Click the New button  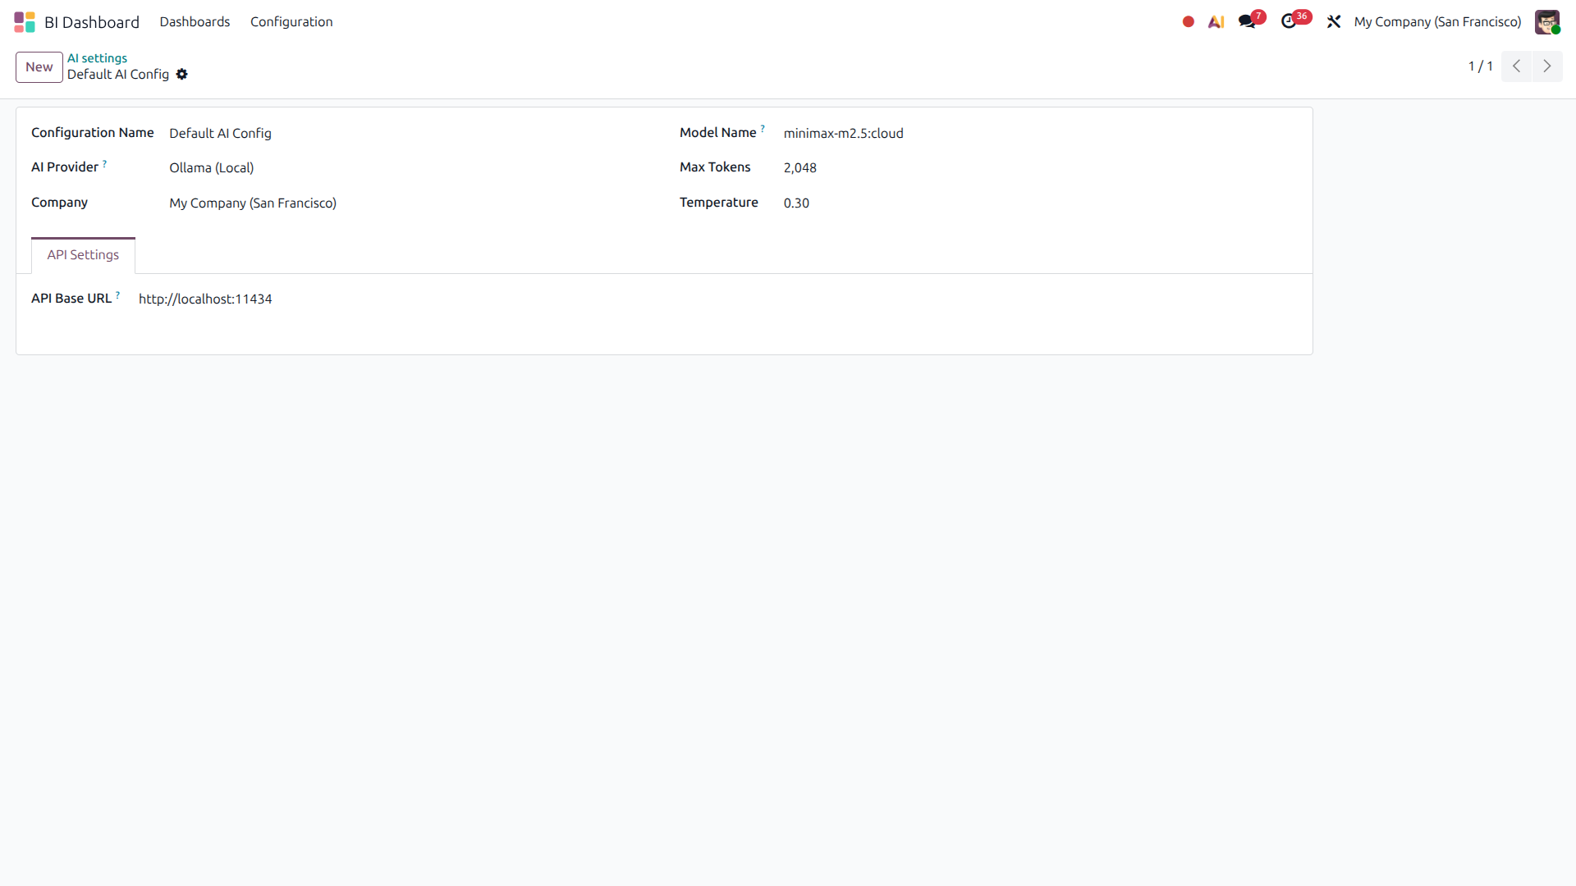click(39, 67)
